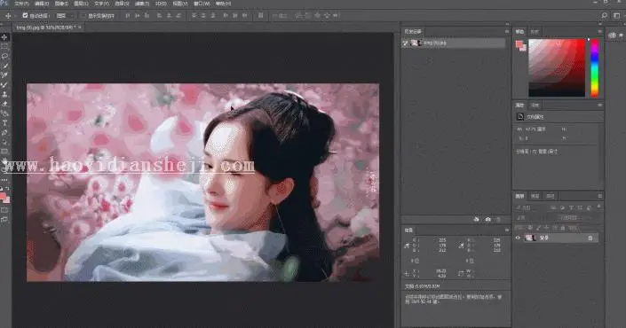Open the 滤镜(T) menu

(141, 4)
